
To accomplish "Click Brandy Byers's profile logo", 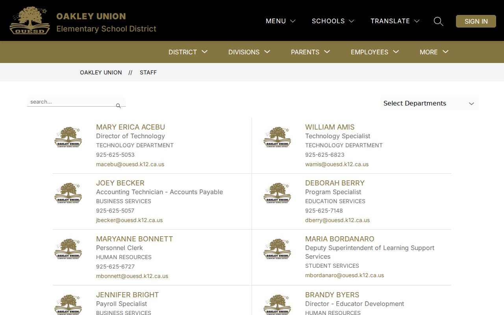I will point(277,304).
